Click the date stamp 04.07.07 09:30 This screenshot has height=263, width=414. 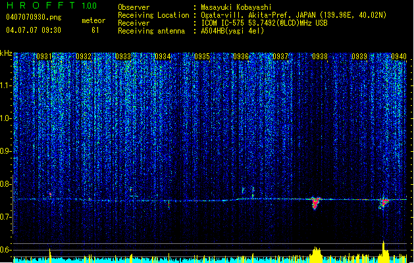click(34, 30)
